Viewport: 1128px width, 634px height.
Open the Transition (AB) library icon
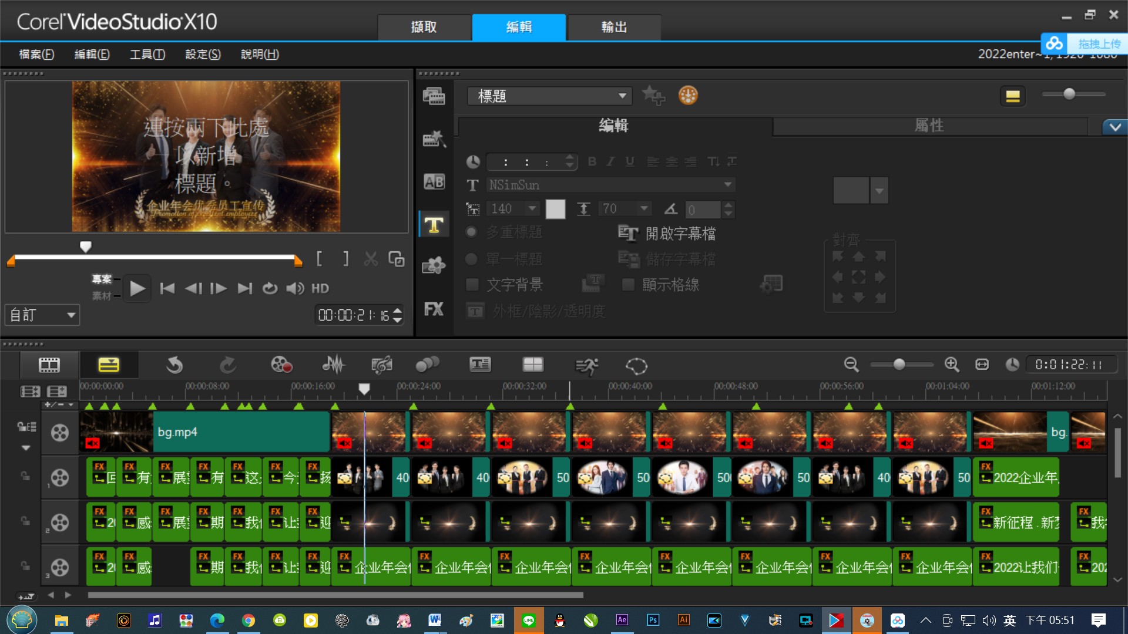click(x=434, y=182)
